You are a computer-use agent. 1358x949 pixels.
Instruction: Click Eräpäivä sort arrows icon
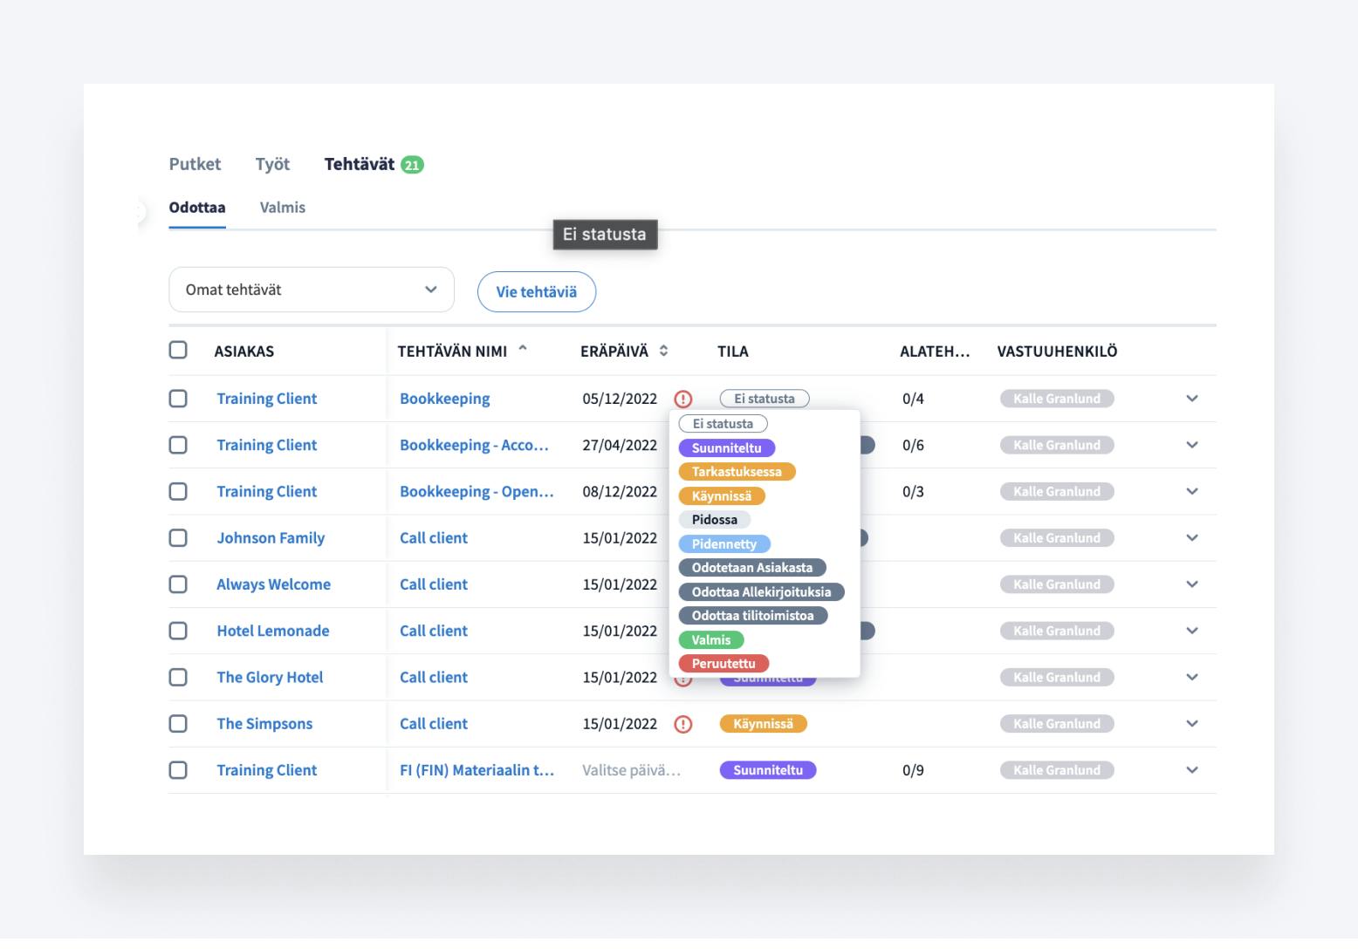663,351
